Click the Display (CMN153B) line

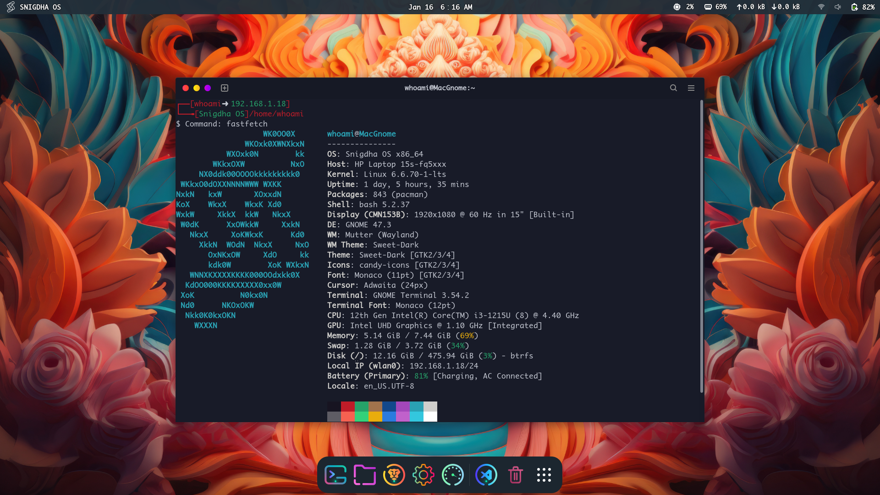coord(451,214)
